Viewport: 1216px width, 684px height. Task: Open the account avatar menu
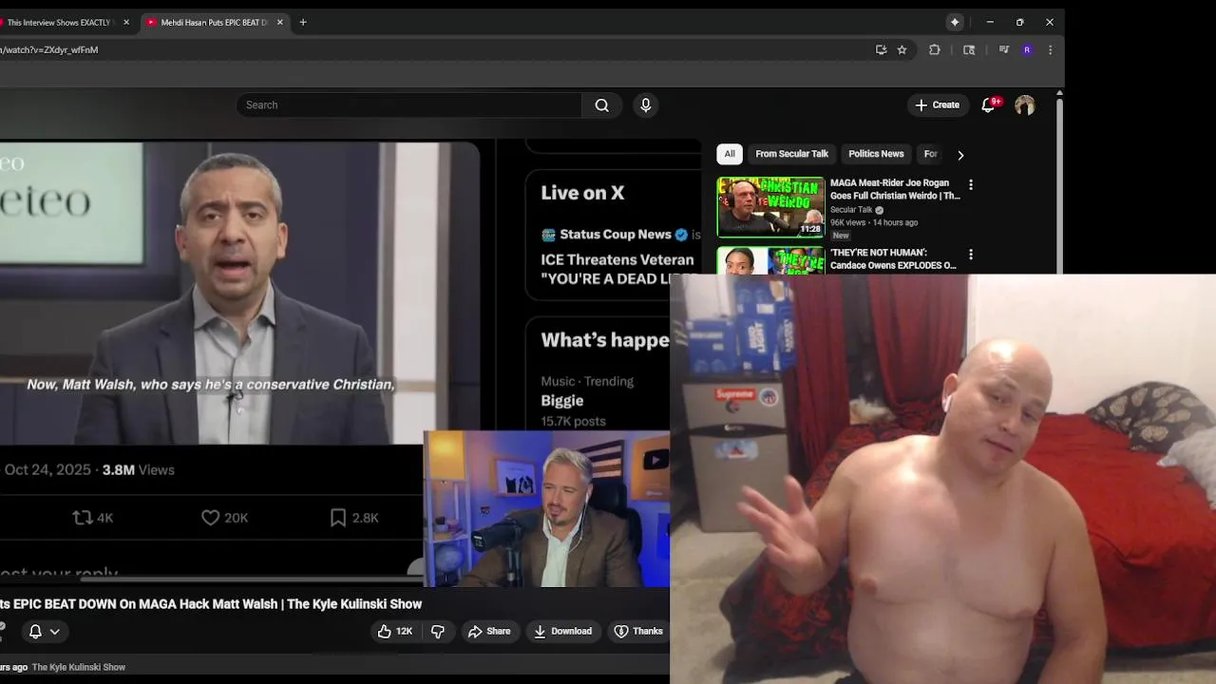tap(1024, 105)
